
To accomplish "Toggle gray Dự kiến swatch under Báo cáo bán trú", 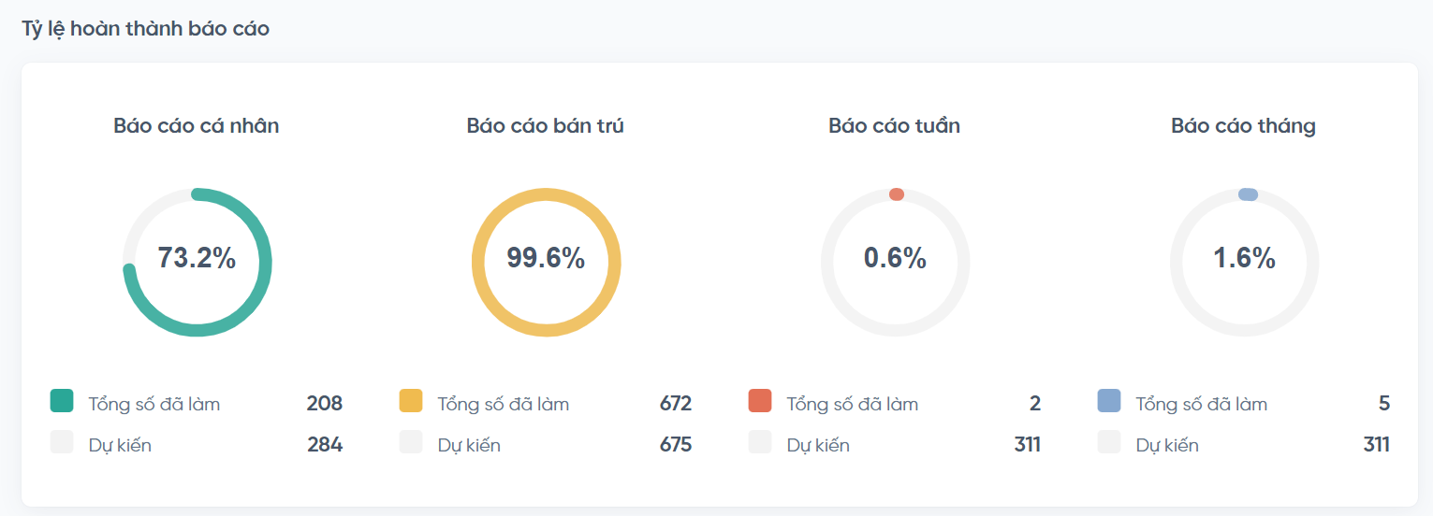I will pos(411,442).
